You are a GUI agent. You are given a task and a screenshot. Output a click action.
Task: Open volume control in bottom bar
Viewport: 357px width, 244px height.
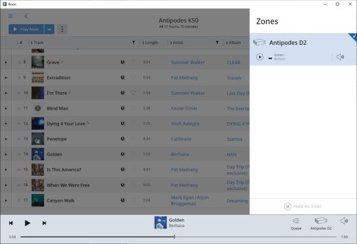click(x=344, y=221)
